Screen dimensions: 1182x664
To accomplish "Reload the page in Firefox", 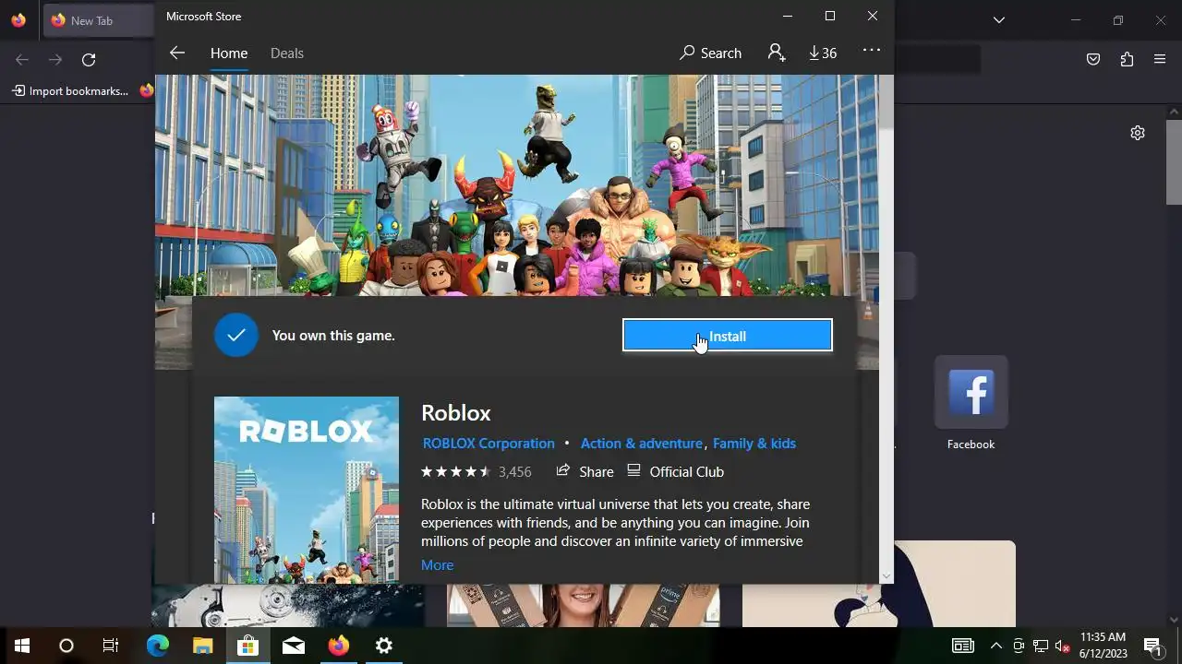I will pyautogui.click(x=89, y=60).
